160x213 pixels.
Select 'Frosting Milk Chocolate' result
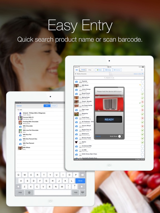[x=40, y=122]
